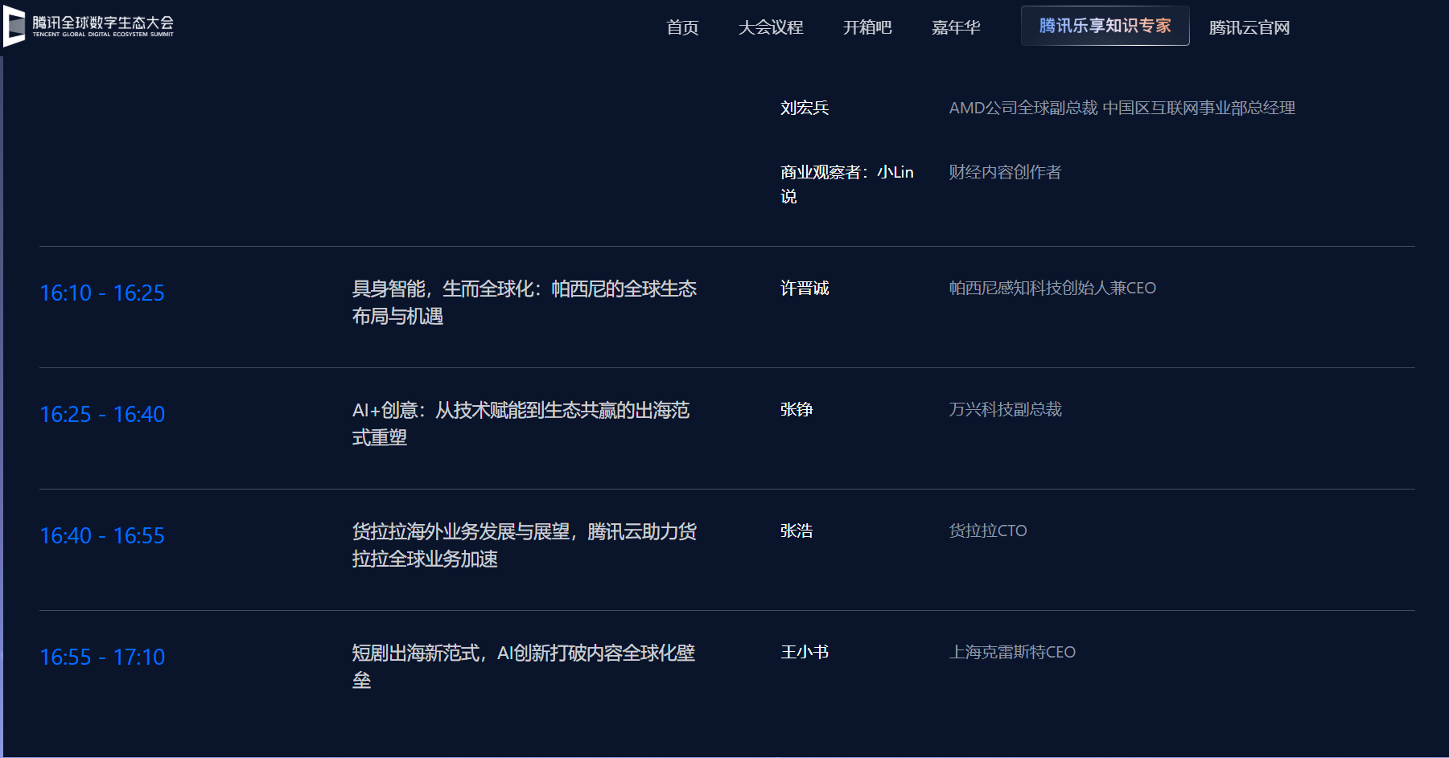Click 帕西尼感知科技创始人兼CEO text

click(1052, 288)
